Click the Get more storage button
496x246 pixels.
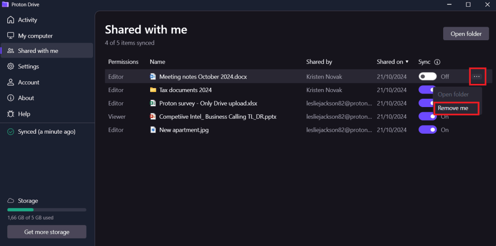pos(47,232)
